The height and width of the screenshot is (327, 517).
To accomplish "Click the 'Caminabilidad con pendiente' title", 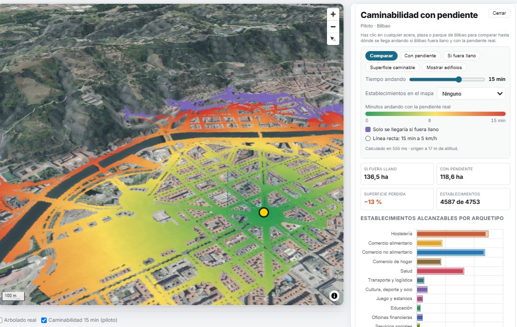I will 419,15.
